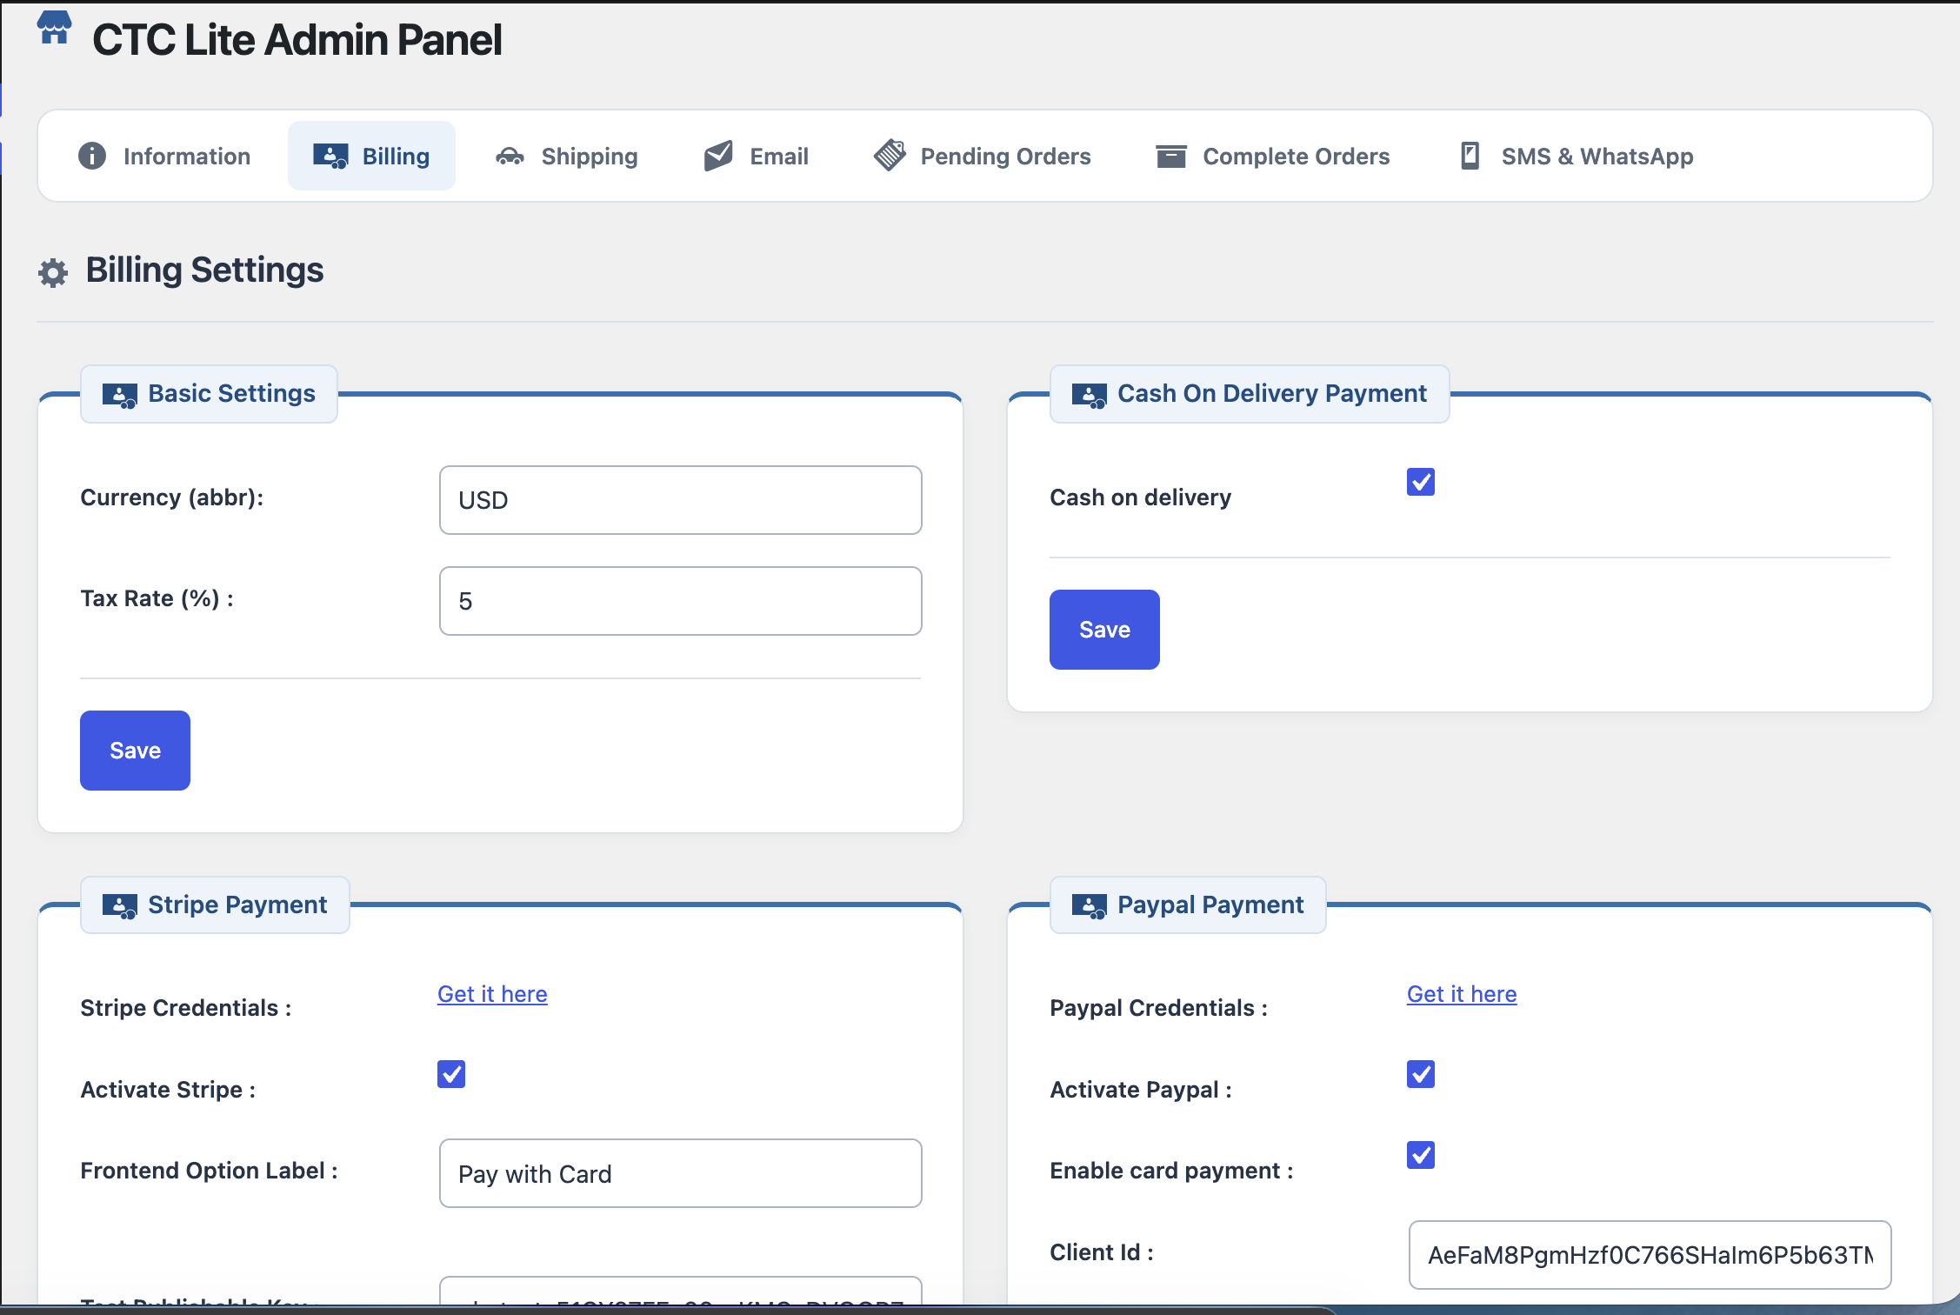Click the store icon beside CTC Lite Admin Panel
1960x1315 pixels.
[x=54, y=30]
